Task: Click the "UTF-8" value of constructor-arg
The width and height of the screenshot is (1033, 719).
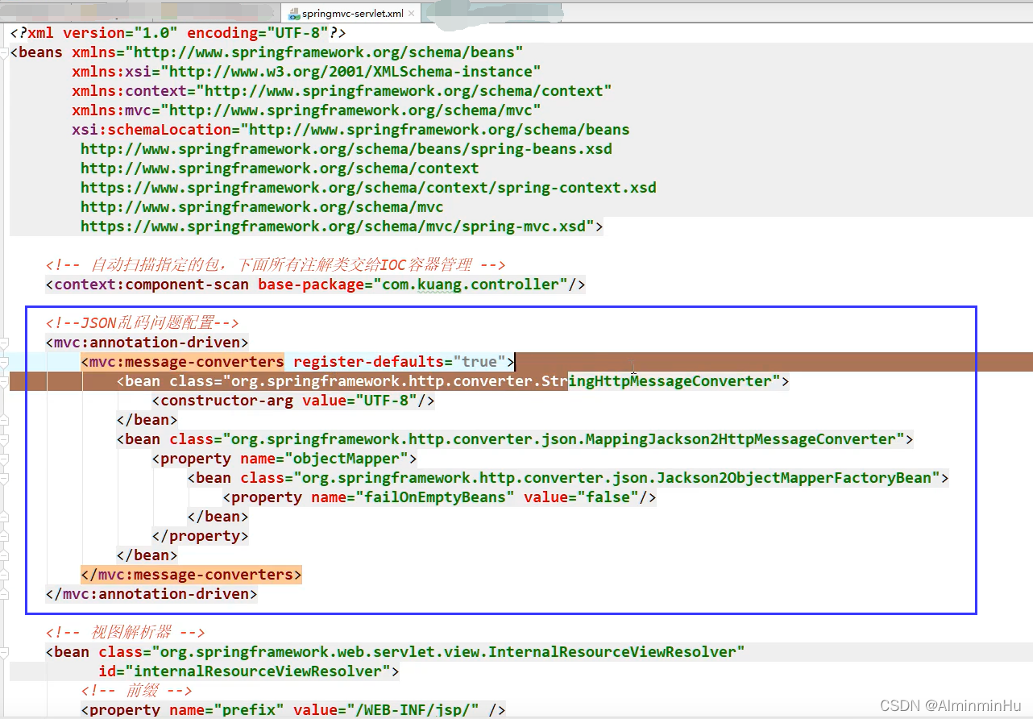Action: (x=386, y=401)
